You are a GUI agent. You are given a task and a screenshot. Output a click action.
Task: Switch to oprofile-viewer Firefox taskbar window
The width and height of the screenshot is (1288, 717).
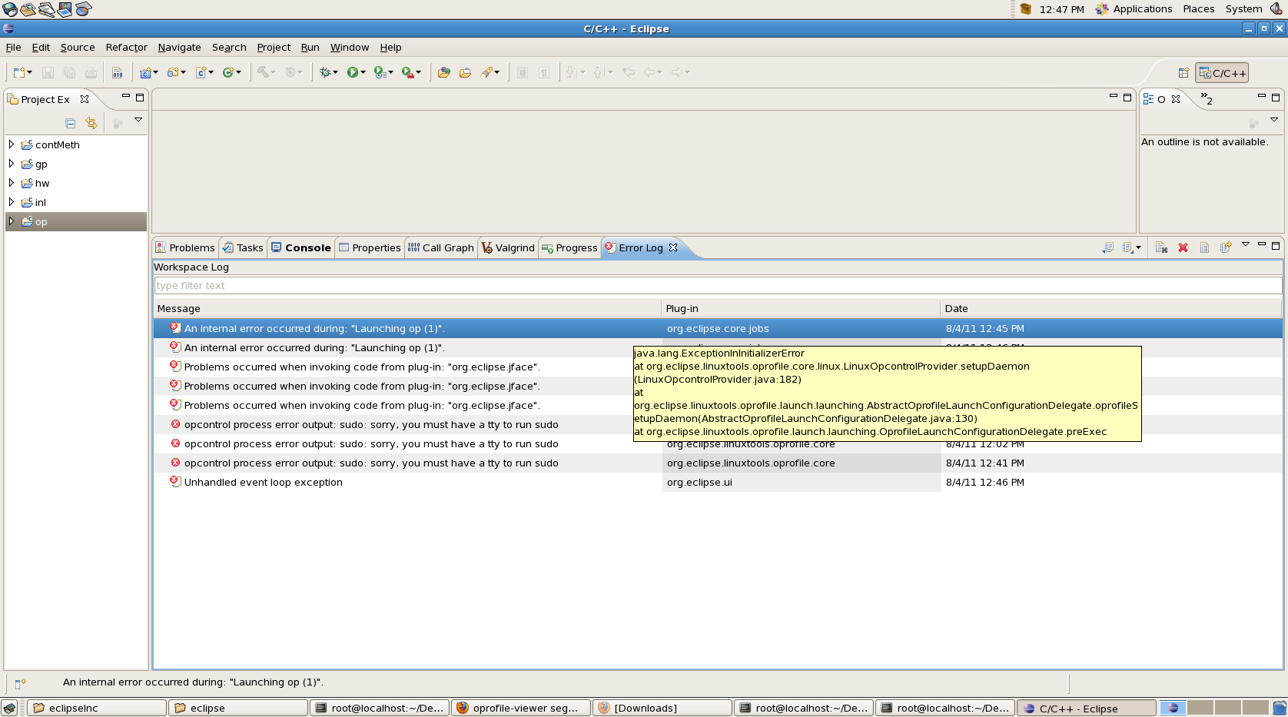point(522,708)
